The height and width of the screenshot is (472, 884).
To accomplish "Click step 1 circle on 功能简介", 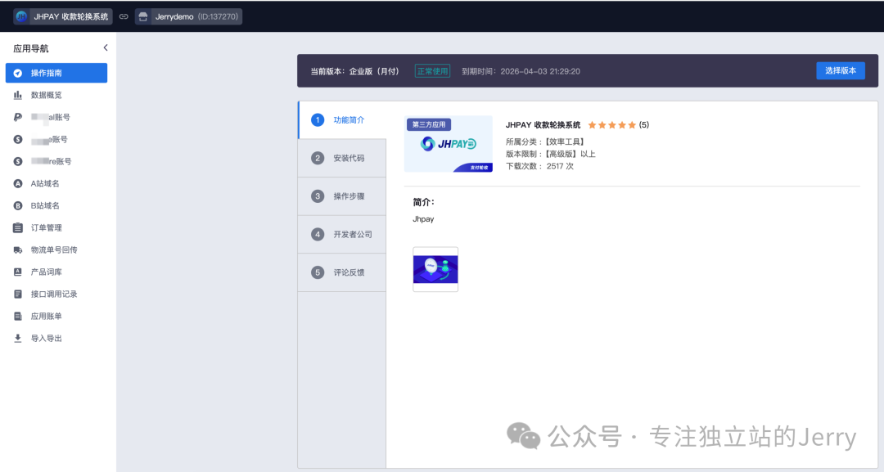I will [x=317, y=119].
